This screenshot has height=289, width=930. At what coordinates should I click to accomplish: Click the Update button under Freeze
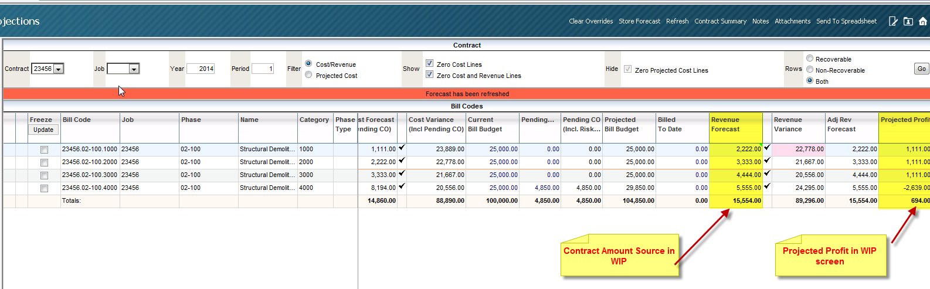[x=43, y=130]
